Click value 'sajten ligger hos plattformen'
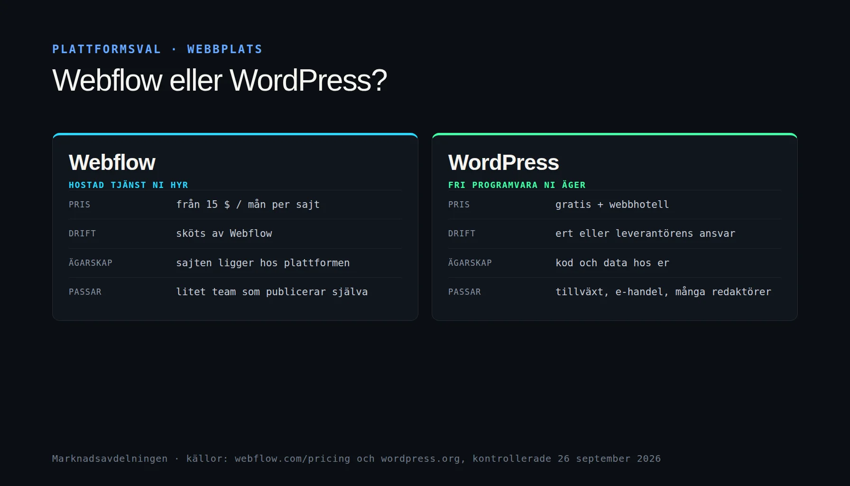The width and height of the screenshot is (850, 486). click(263, 263)
